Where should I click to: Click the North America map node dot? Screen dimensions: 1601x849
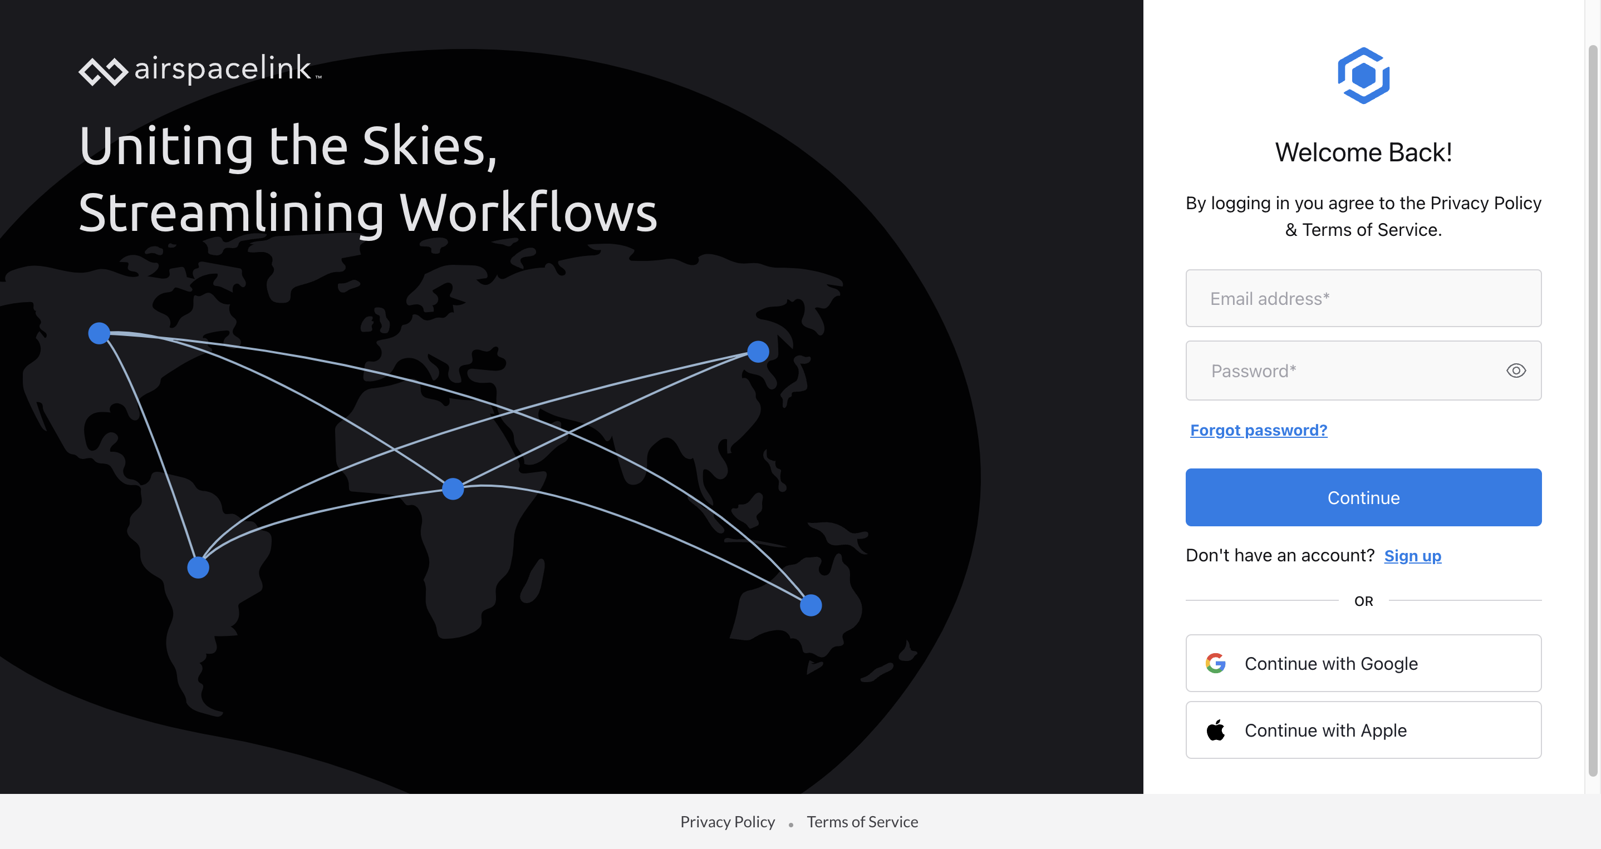99,333
